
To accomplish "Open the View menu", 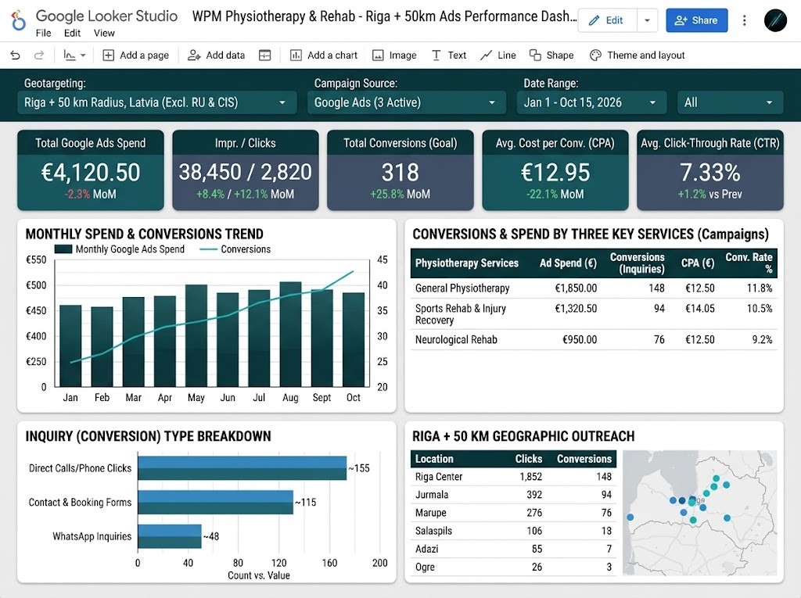I will click(104, 33).
